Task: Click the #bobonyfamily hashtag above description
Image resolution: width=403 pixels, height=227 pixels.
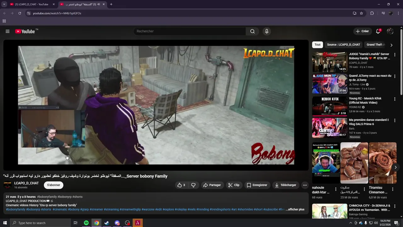Action: click(47, 197)
